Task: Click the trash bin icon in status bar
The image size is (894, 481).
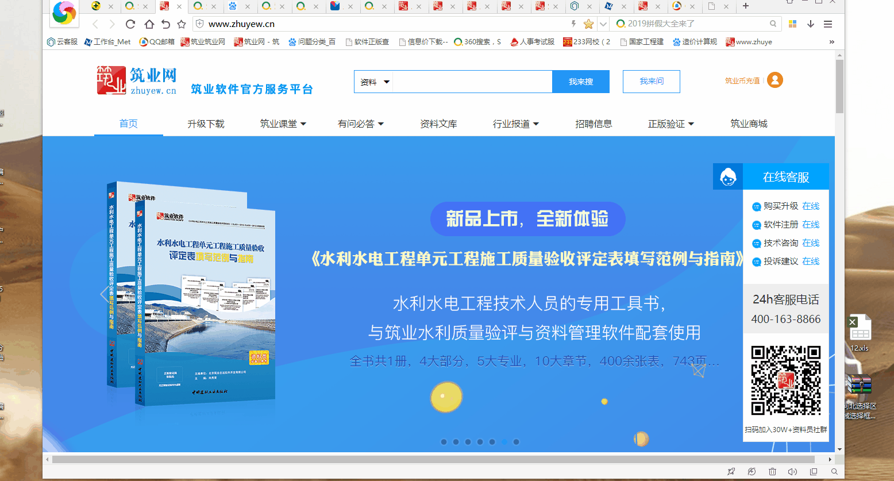Action: point(772,472)
